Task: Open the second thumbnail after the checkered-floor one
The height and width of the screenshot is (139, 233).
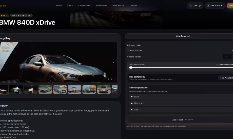Action: click(60, 89)
